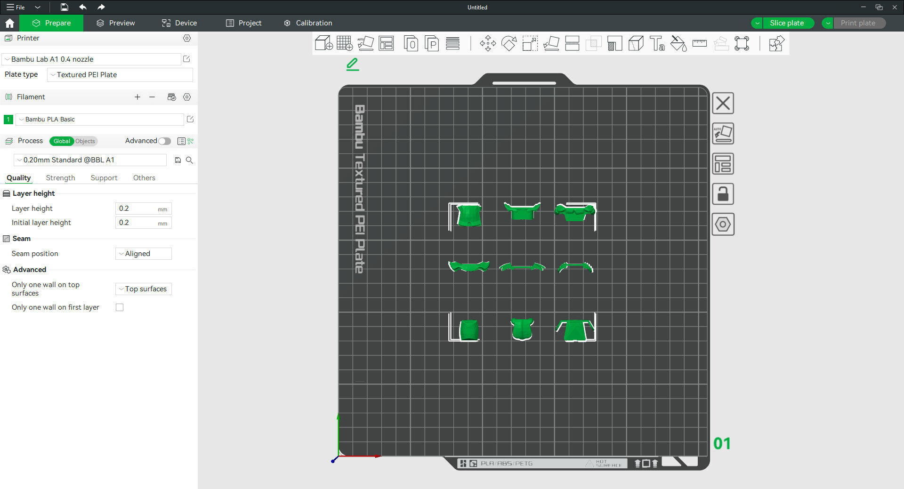The width and height of the screenshot is (904, 489).
Task: Click the Add model cube icon
Action: [323, 43]
